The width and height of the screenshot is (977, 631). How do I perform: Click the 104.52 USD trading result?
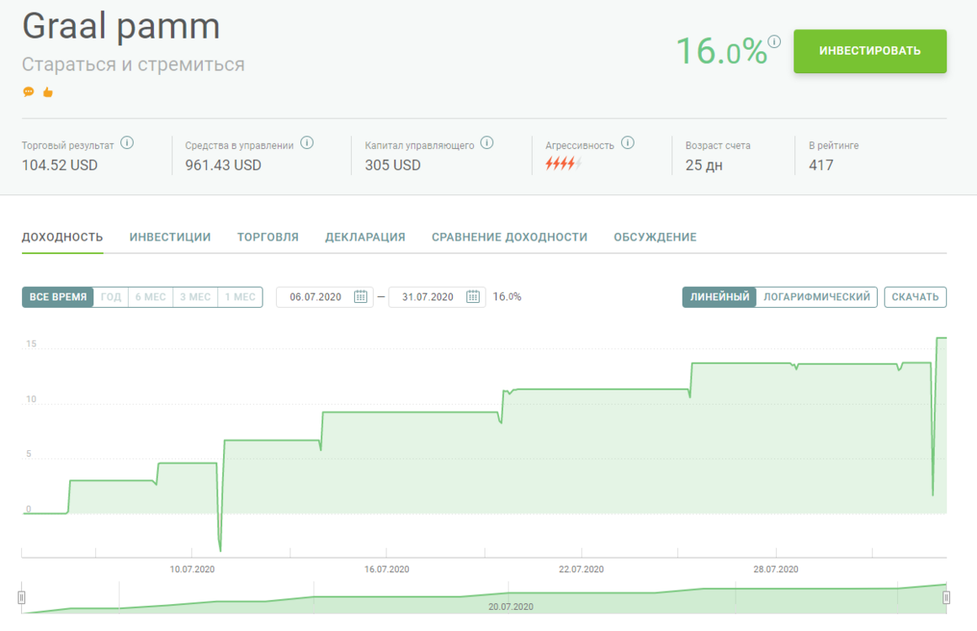(60, 165)
